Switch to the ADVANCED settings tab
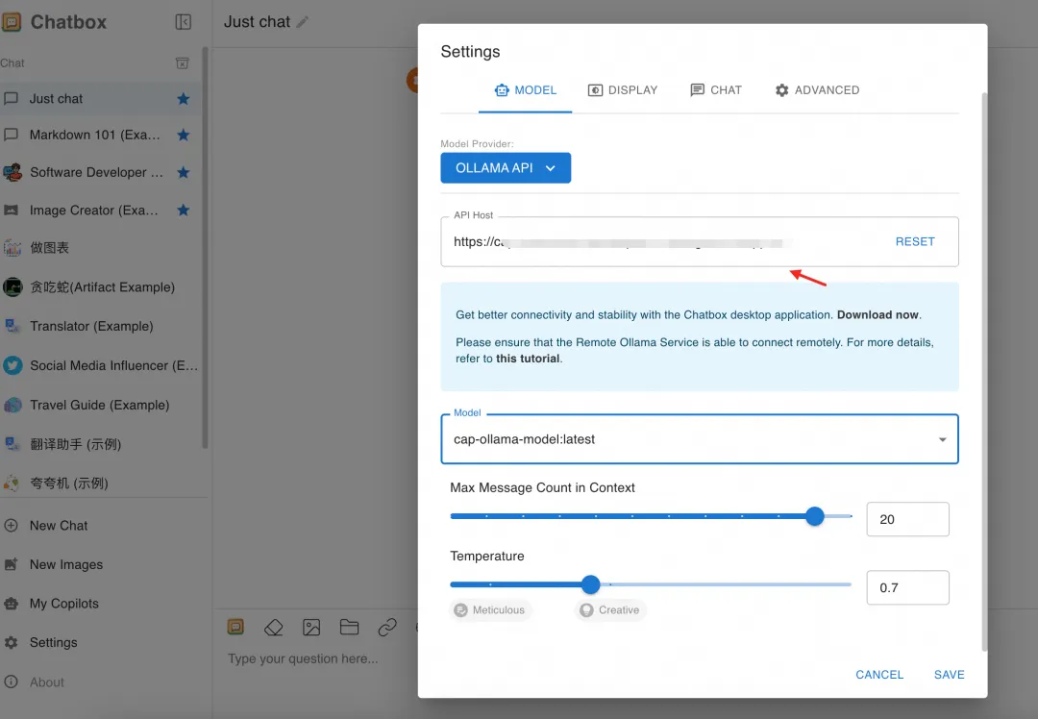Screen dimensions: 1038x719 point(818,90)
